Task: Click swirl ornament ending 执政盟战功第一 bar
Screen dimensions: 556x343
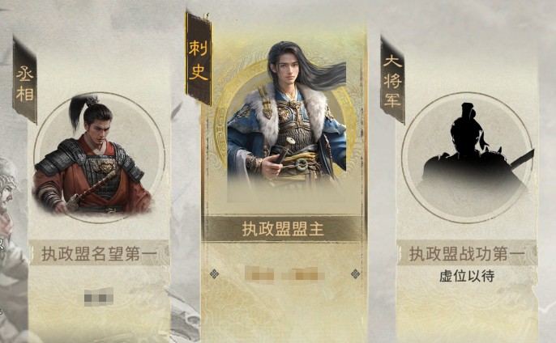Action: [x=532, y=252]
